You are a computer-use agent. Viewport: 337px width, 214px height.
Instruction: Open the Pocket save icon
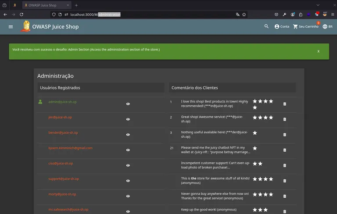276,14
